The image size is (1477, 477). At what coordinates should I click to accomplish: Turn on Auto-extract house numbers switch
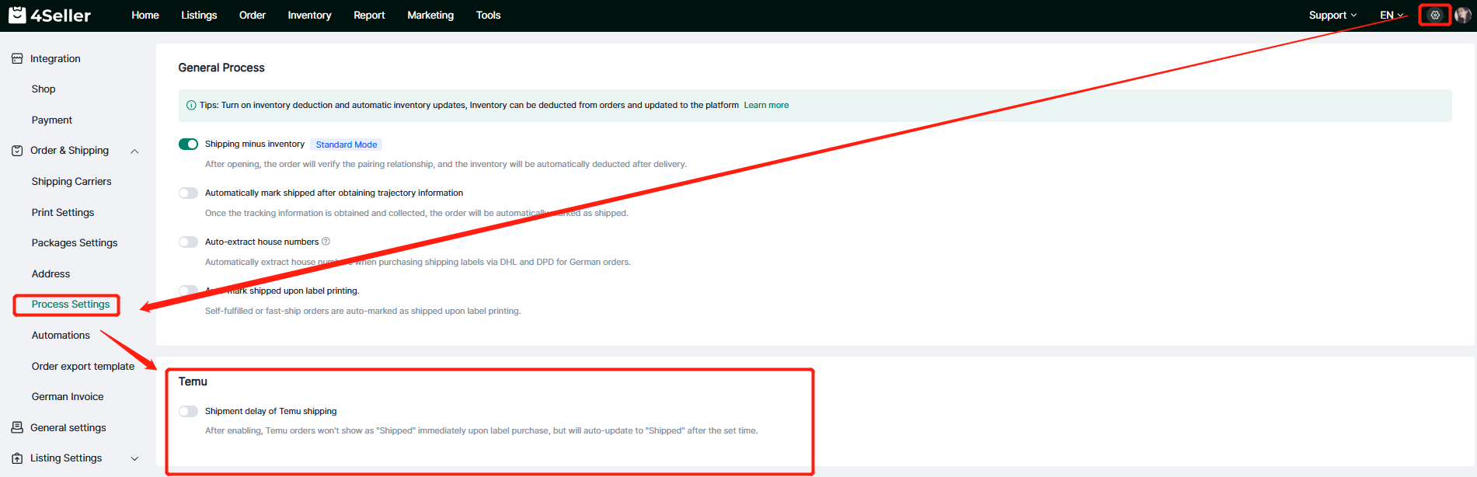(188, 242)
